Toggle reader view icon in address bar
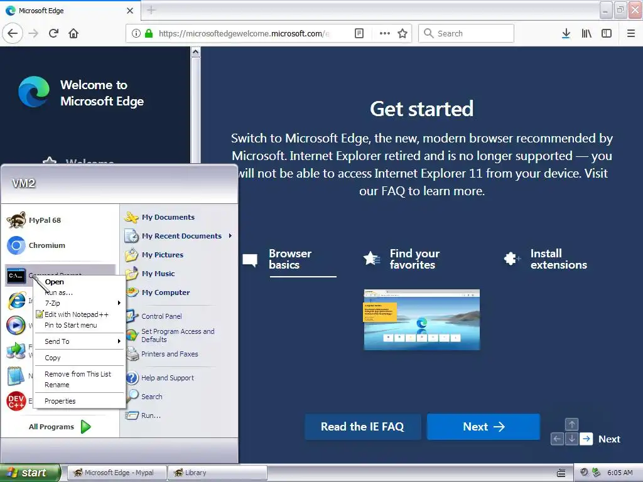 coord(359,33)
